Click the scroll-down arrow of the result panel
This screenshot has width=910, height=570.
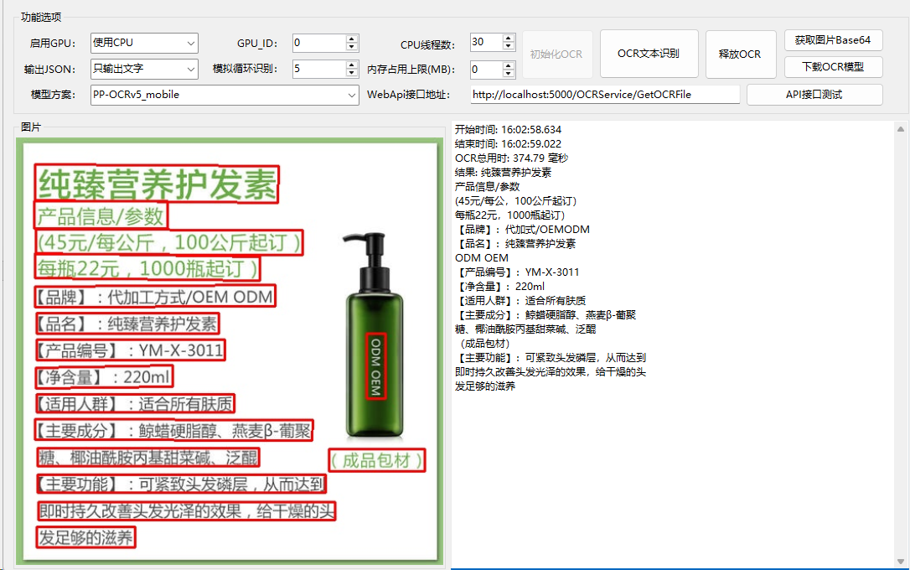point(901,562)
